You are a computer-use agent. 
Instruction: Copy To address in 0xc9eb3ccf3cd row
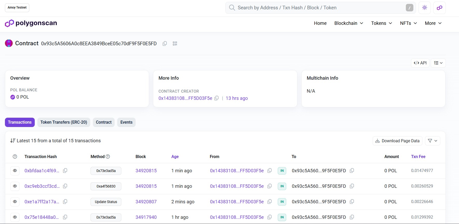pyautogui.click(x=352, y=186)
